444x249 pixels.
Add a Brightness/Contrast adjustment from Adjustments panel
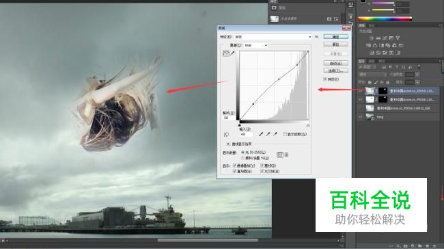pos(371,38)
